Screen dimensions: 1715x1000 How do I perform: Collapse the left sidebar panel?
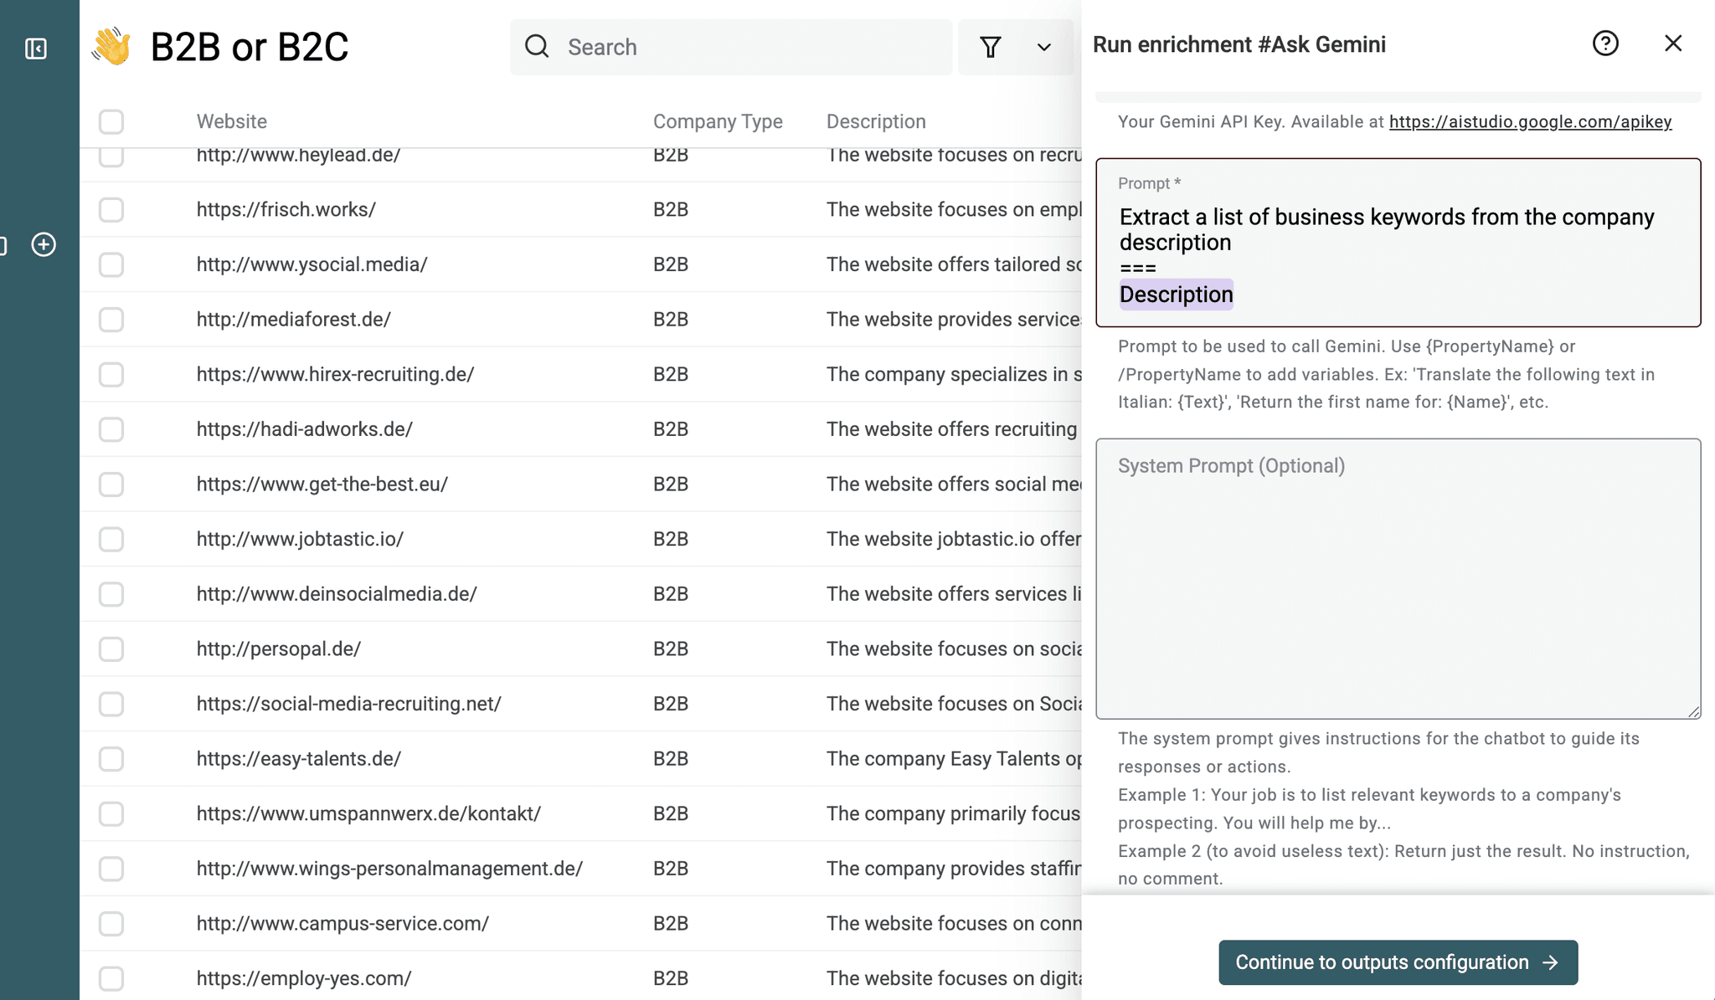click(35, 49)
